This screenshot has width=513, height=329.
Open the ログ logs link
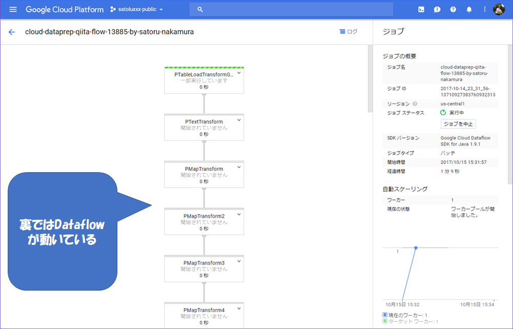[348, 31]
